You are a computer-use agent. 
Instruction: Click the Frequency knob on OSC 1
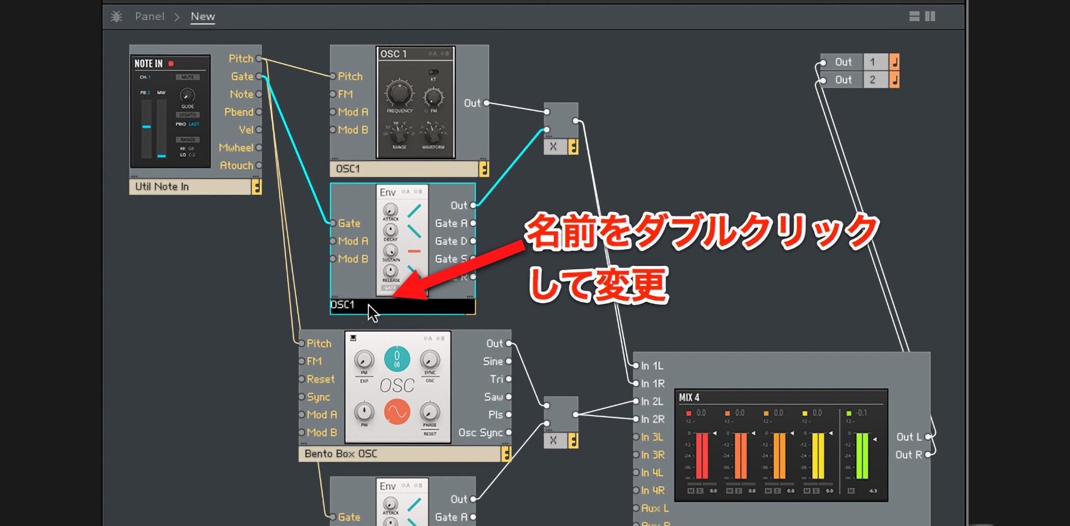(x=399, y=93)
